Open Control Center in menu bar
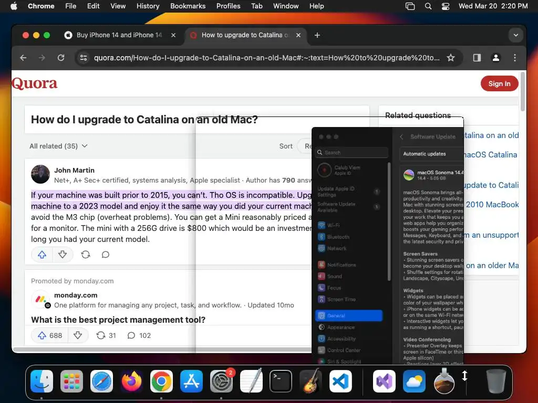The height and width of the screenshot is (403, 538). point(446,6)
